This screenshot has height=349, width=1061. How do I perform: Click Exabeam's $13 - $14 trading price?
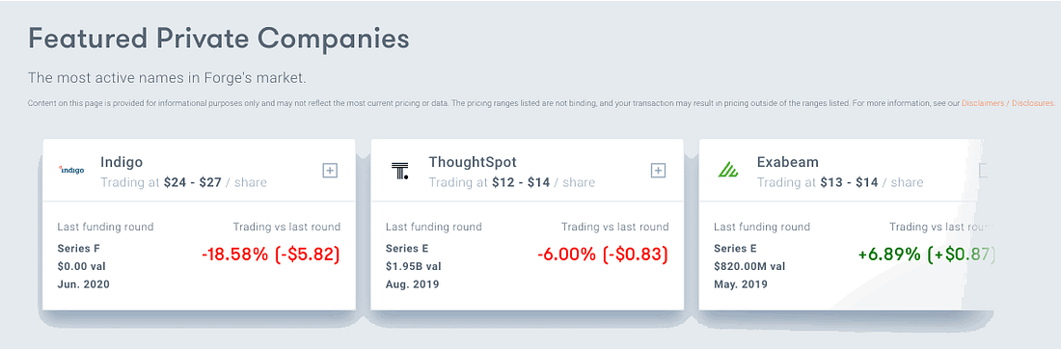pos(849,182)
